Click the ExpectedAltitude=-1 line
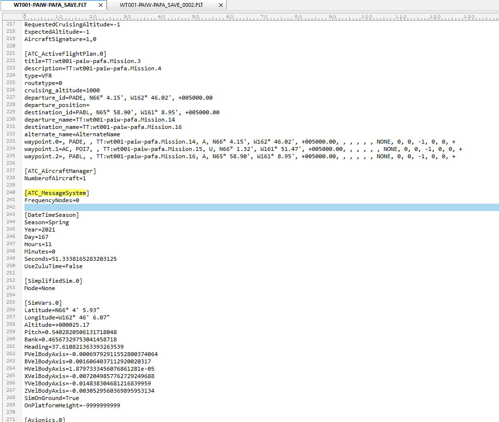The width and height of the screenshot is (499, 422). (57, 32)
